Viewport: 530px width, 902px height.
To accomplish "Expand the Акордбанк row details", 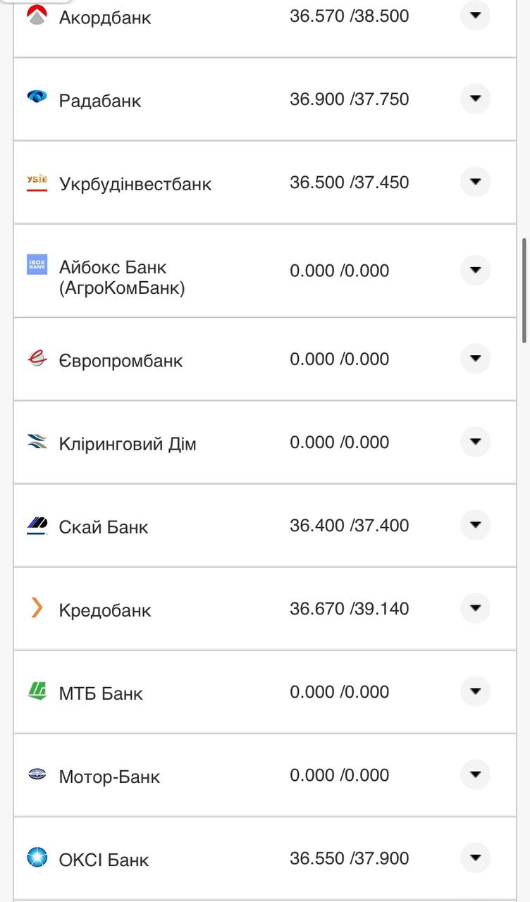I will coord(475,15).
